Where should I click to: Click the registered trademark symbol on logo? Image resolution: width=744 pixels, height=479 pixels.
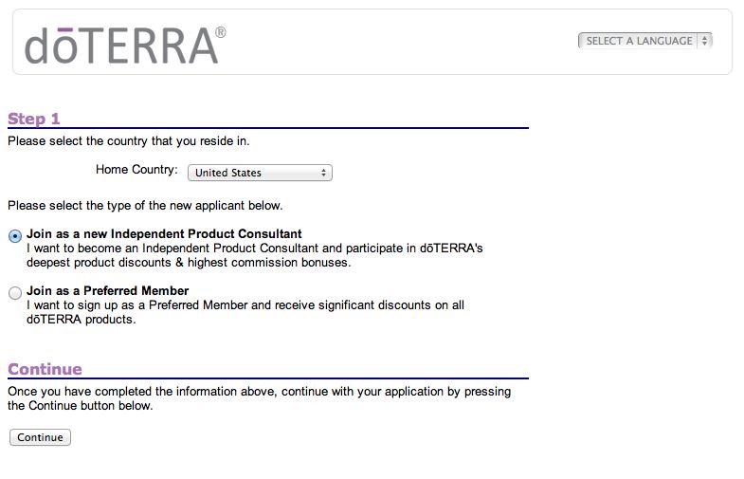click(221, 32)
